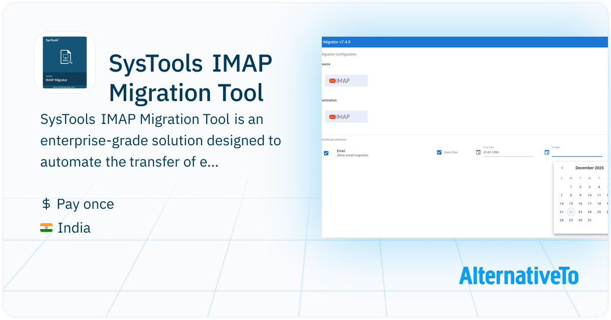The image size is (611, 320).
Task: Choose December 4 in the date picker
Action: click(599, 187)
